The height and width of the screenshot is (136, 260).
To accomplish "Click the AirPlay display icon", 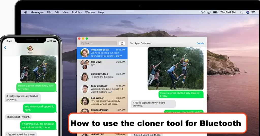I will pos(209,12).
